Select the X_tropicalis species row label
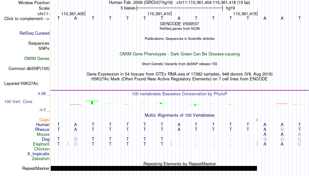The width and height of the screenshot is (309, 176). (38, 154)
